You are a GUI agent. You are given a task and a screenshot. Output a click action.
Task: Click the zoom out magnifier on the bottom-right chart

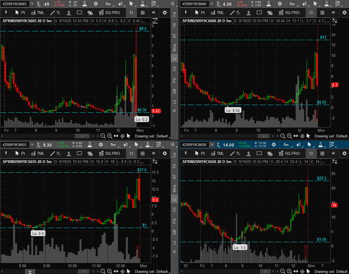(283, 271)
